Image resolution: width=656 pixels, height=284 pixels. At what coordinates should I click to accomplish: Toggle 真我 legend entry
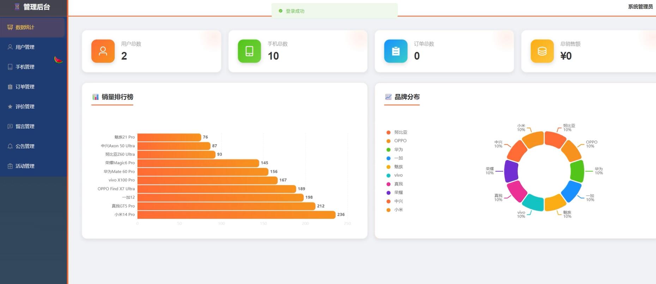395,184
